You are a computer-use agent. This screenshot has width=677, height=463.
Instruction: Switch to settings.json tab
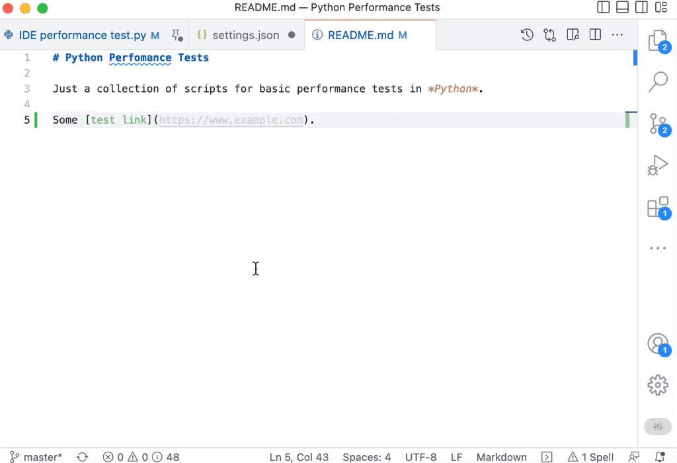click(245, 35)
